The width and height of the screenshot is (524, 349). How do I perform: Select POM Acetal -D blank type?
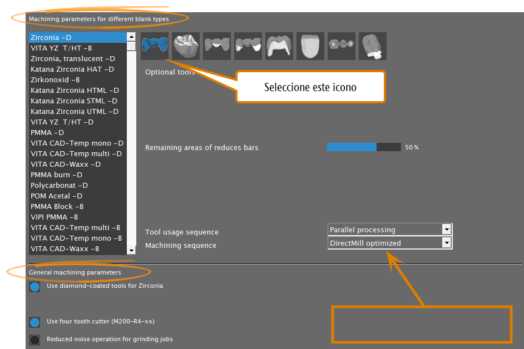coord(78,196)
